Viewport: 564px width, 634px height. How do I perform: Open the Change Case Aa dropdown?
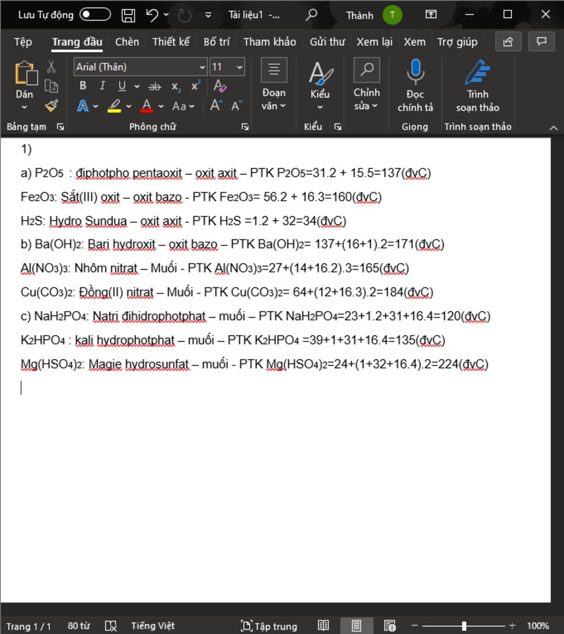183,106
